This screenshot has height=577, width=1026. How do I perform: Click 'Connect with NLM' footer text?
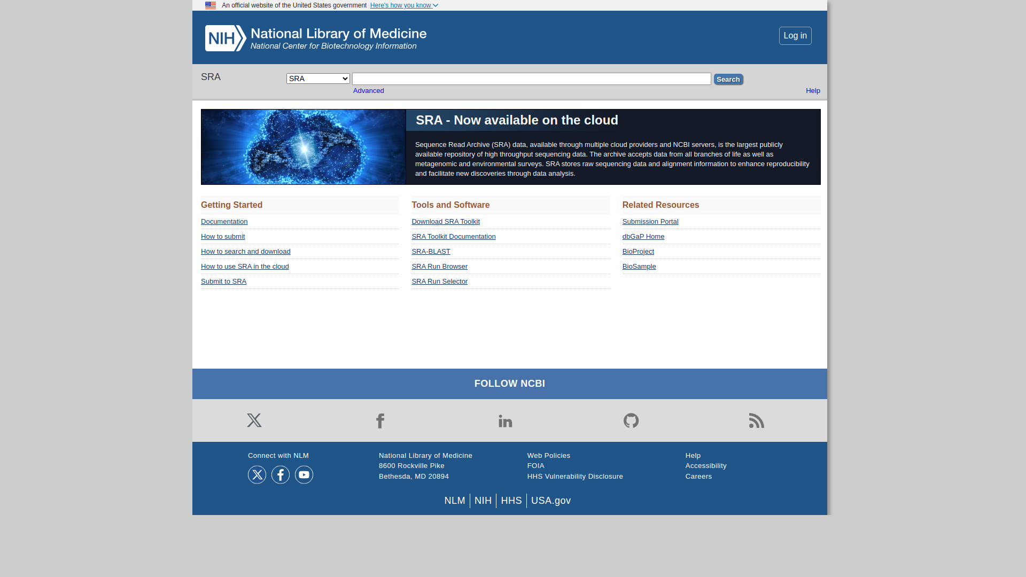click(x=278, y=456)
